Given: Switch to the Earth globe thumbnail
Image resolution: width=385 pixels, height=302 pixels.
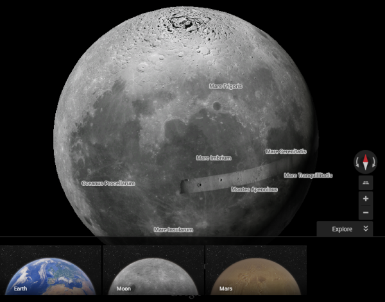Looking at the screenshot, I should click(50, 271).
